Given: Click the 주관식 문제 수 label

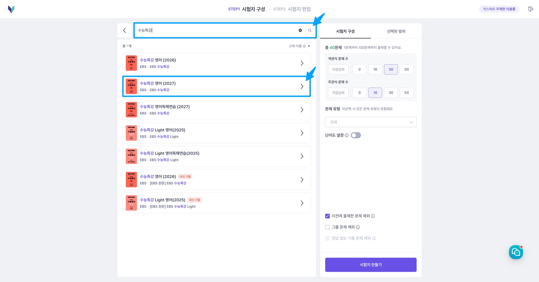Looking at the screenshot, I should [338, 82].
